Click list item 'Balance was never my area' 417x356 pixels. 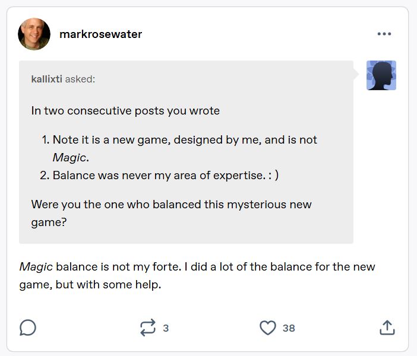[x=165, y=175]
